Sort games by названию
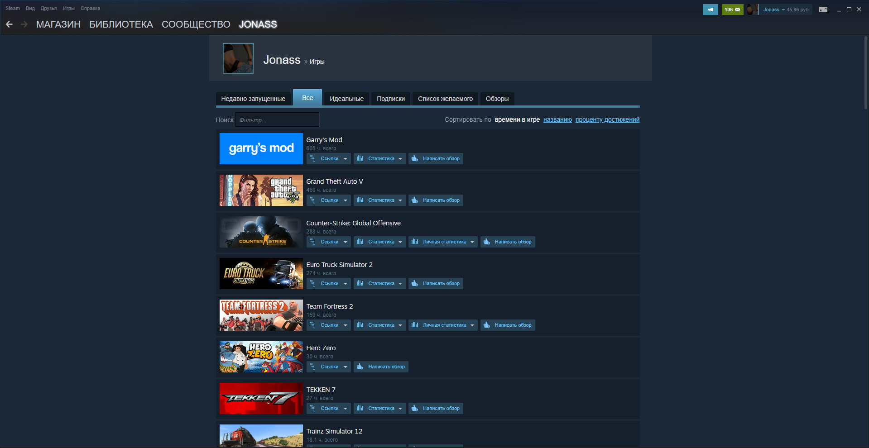Image resolution: width=869 pixels, height=448 pixels. pyautogui.click(x=557, y=120)
